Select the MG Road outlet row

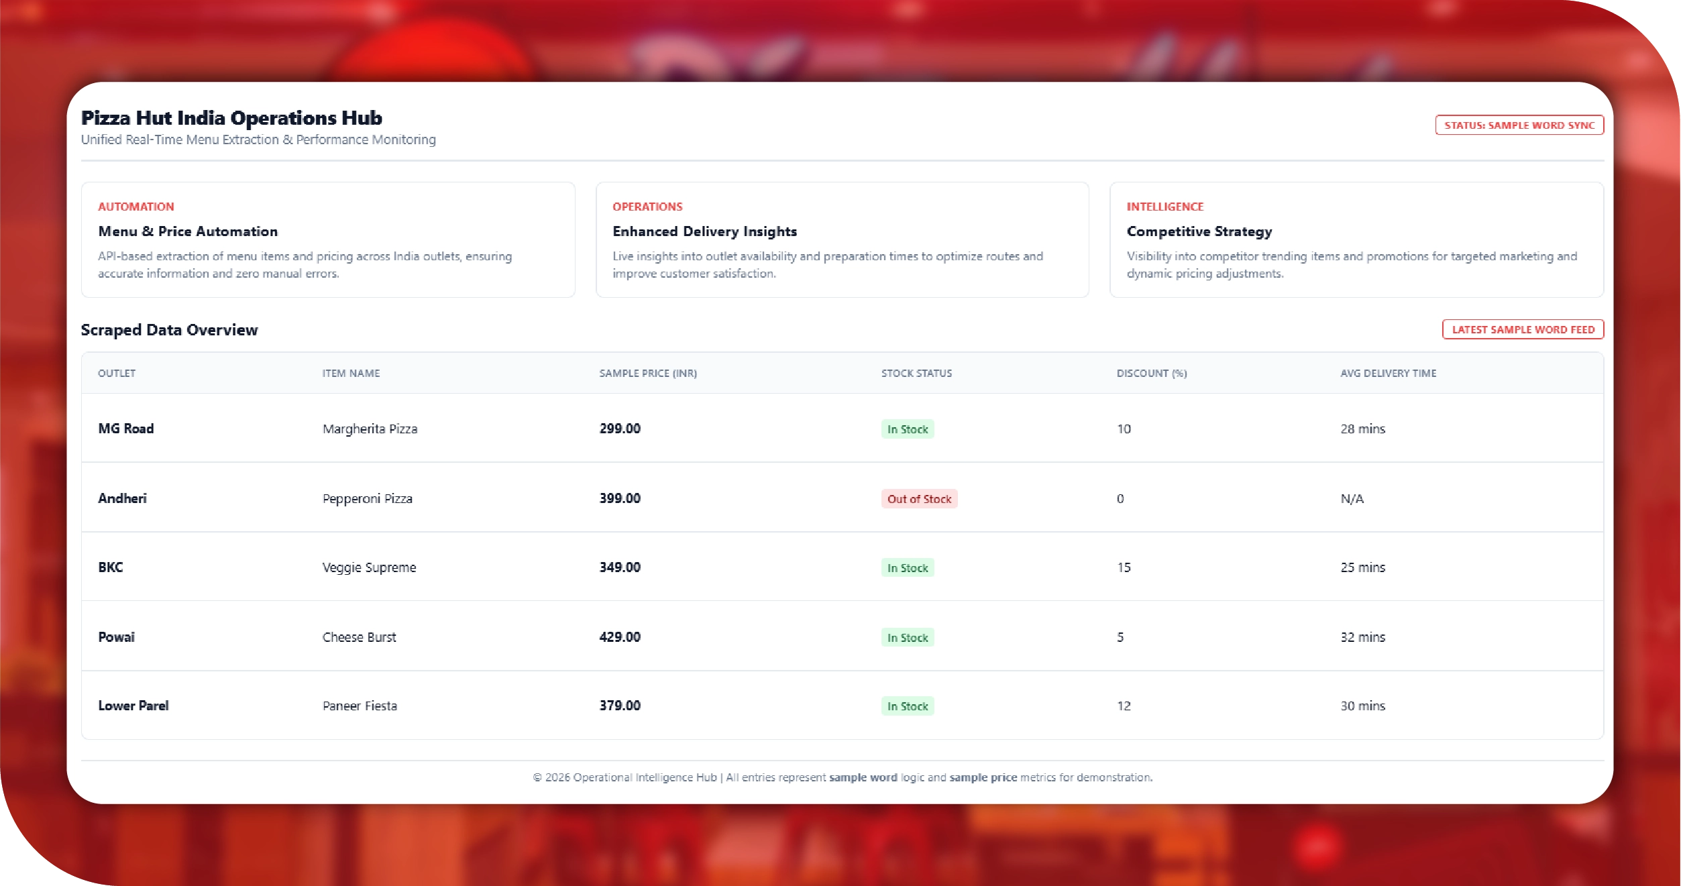[126, 429]
